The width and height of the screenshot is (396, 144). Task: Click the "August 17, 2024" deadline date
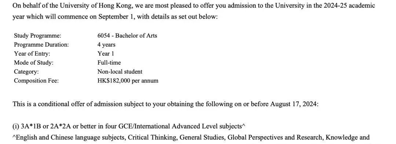[293, 104]
